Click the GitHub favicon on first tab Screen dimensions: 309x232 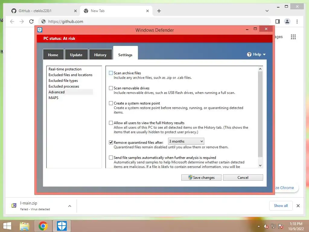point(14,11)
